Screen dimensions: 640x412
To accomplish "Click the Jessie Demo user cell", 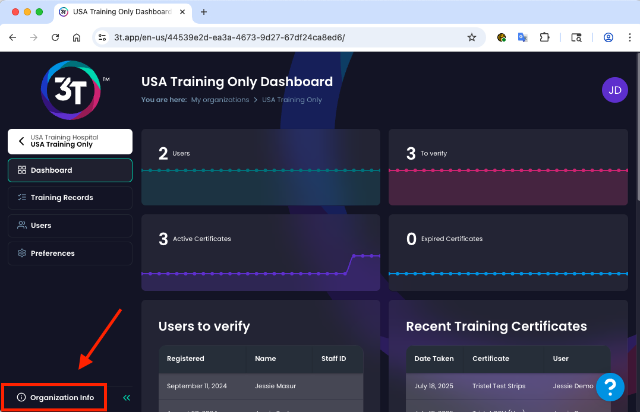I will pyautogui.click(x=573, y=386).
